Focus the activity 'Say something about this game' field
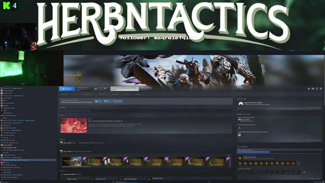 [x=146, y=111]
